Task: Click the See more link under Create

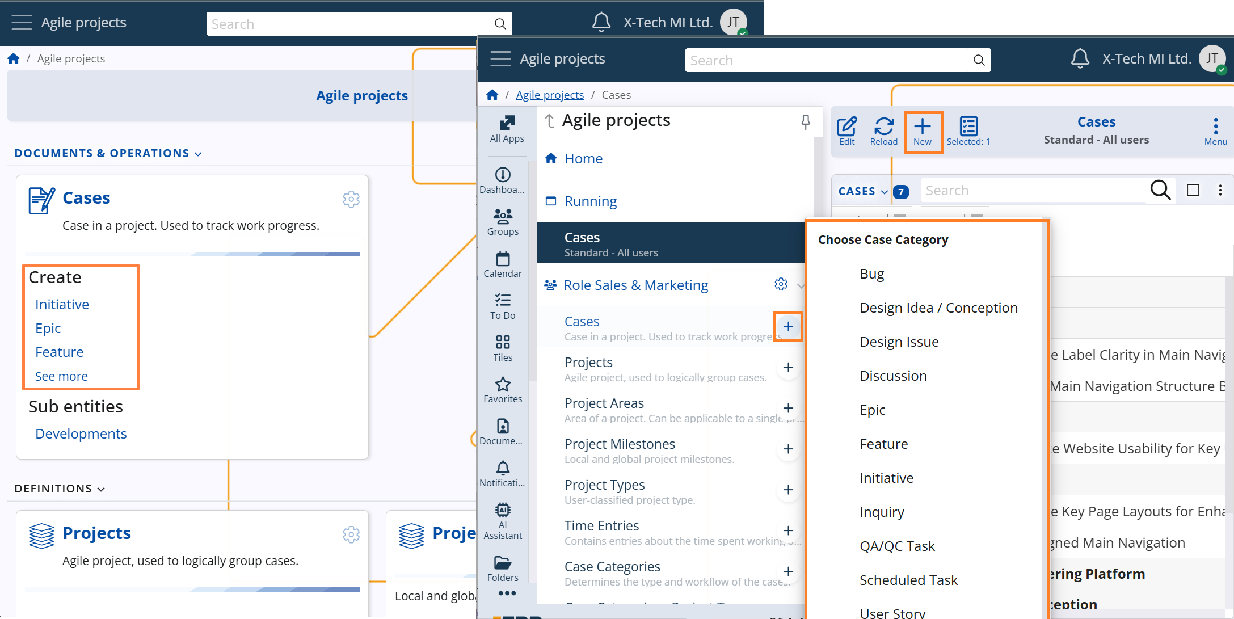Action: tap(61, 376)
